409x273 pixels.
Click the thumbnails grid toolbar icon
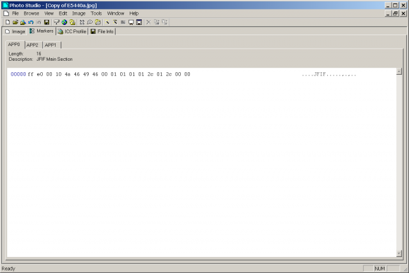(82, 22)
